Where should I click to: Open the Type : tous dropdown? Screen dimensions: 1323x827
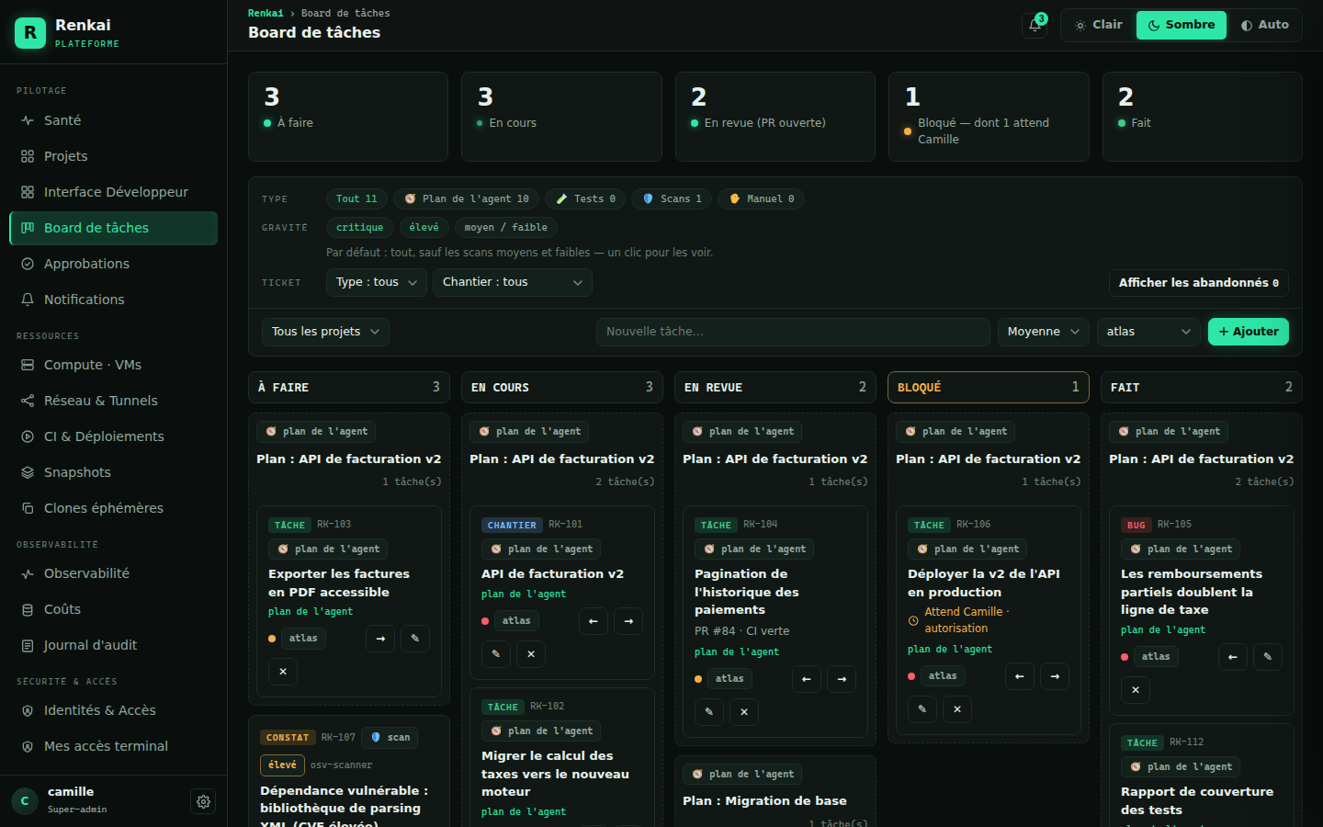point(377,282)
